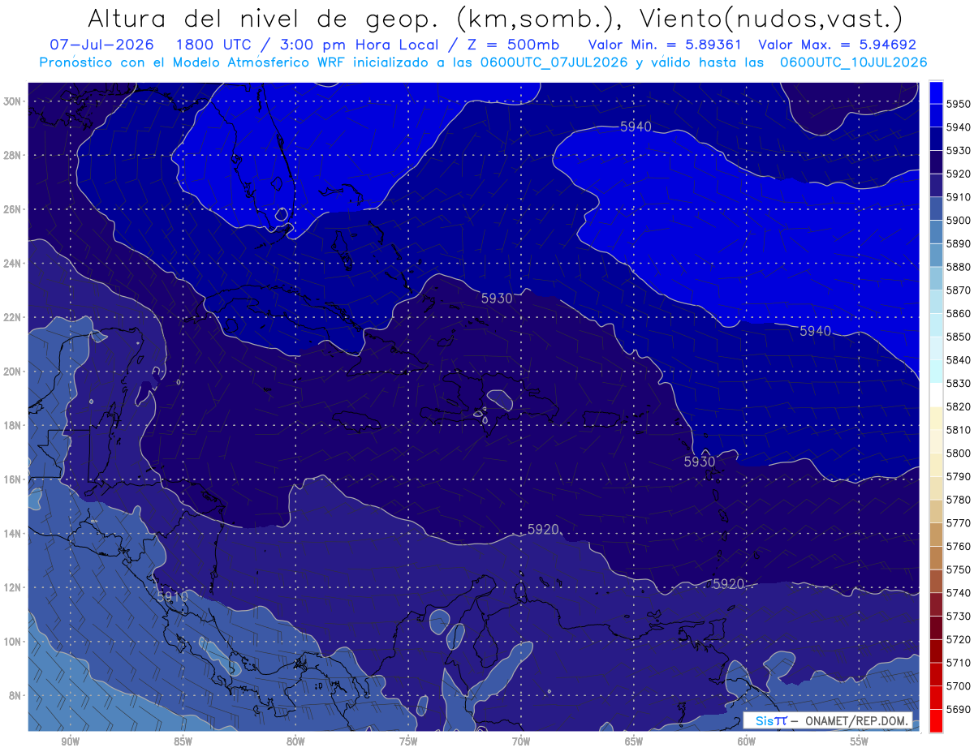
Task: Click the colorbar label 5900
Action: pos(959,221)
